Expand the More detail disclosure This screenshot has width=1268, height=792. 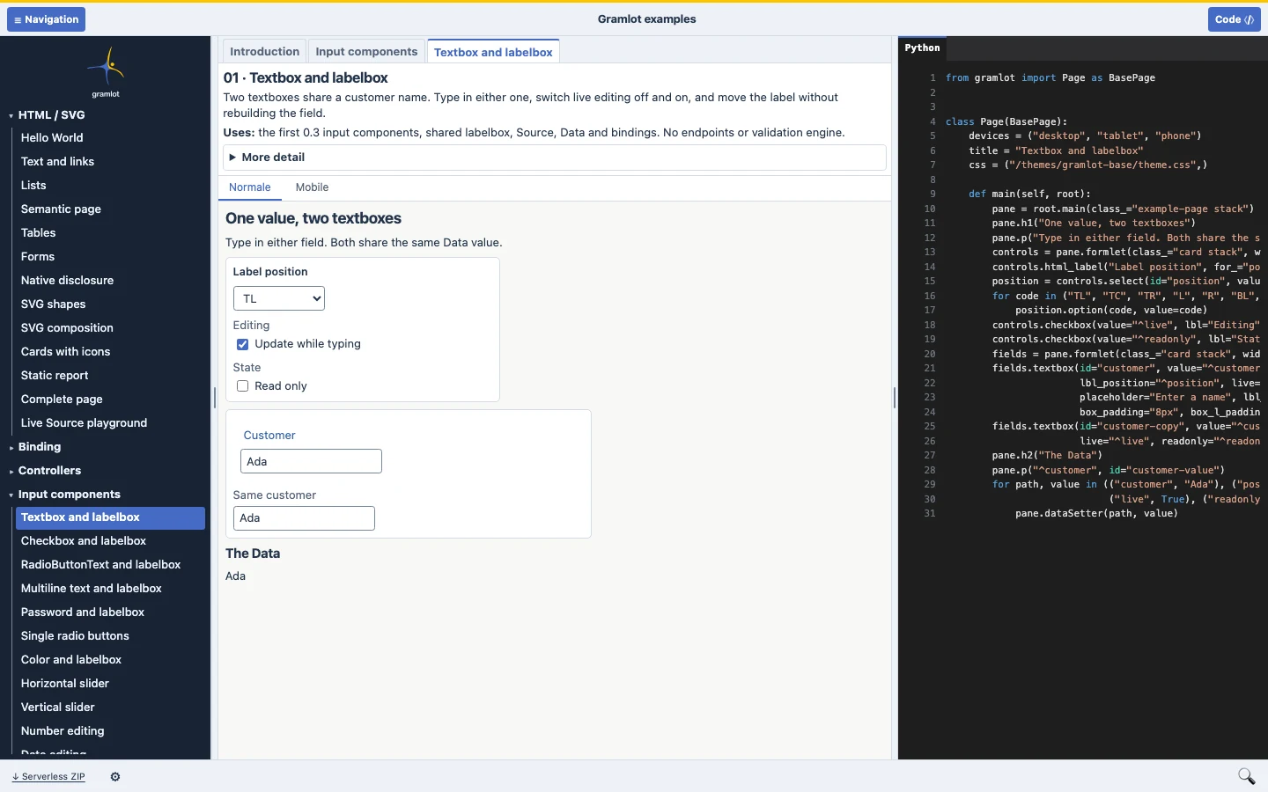(x=555, y=158)
